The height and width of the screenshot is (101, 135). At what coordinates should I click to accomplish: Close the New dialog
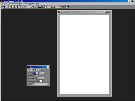(x=48, y=67)
